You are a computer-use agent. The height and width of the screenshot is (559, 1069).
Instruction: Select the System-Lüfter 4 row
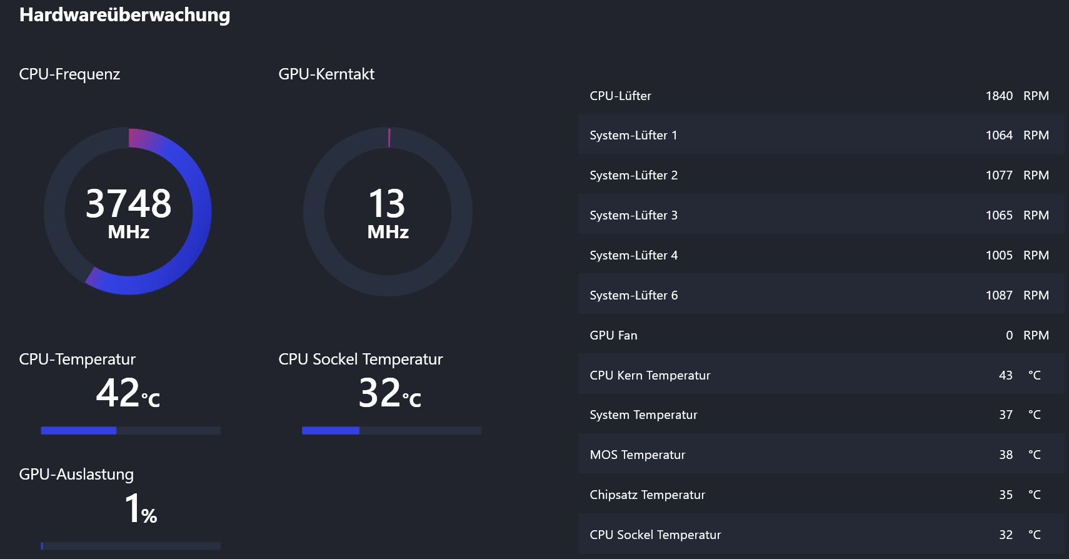coord(821,254)
